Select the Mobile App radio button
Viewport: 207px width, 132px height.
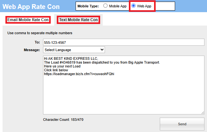coord(105,6)
